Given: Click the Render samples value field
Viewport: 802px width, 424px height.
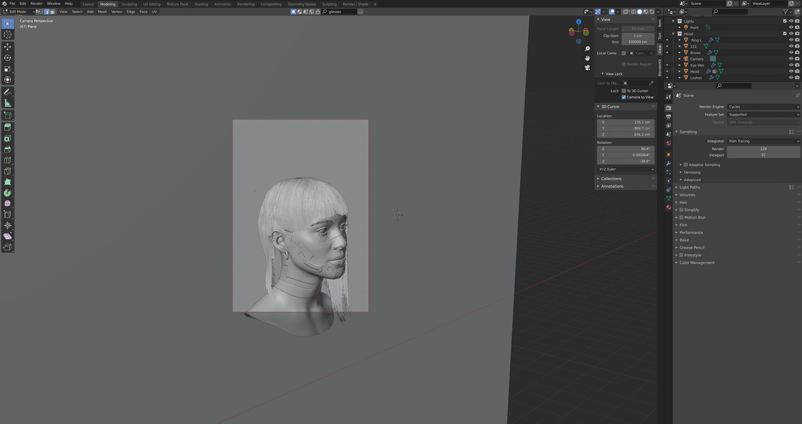Looking at the screenshot, I should pyautogui.click(x=763, y=149).
